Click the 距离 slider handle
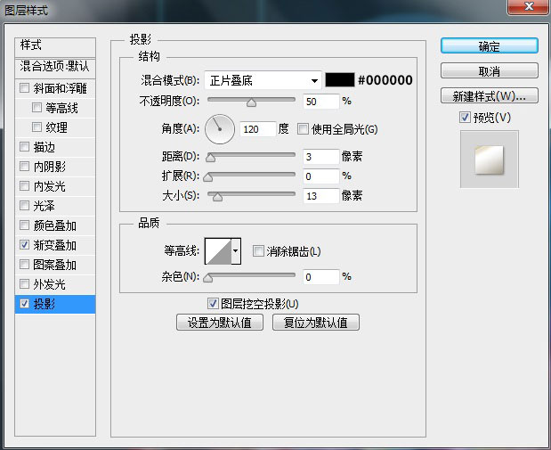Viewport: 551px width, 450px height. [210, 157]
